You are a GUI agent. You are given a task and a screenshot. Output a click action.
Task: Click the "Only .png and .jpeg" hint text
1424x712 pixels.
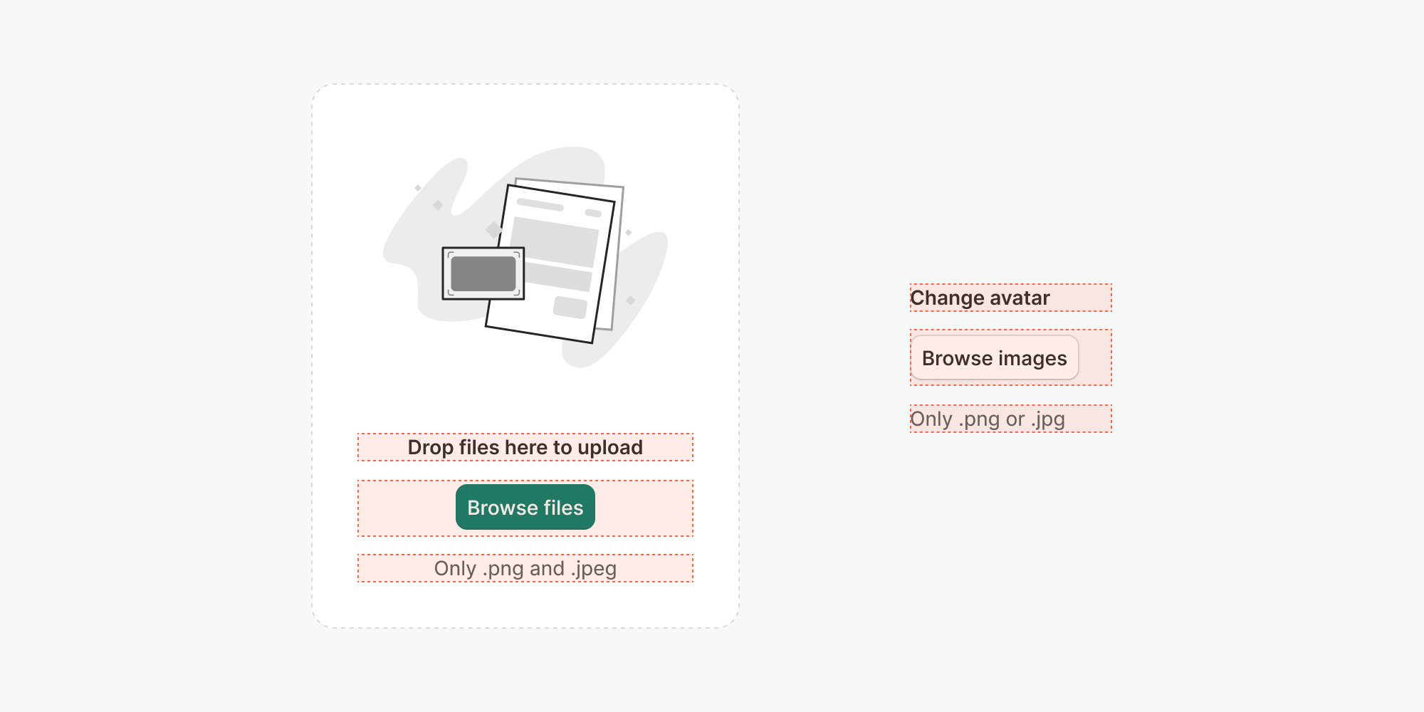point(525,568)
